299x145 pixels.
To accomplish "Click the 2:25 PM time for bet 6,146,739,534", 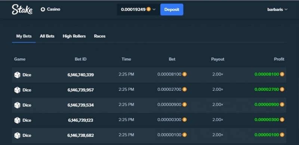I will (x=126, y=105).
